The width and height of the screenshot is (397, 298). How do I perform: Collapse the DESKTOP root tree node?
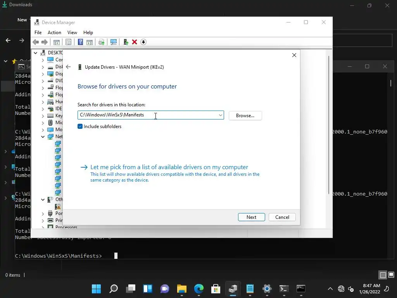coord(35,53)
